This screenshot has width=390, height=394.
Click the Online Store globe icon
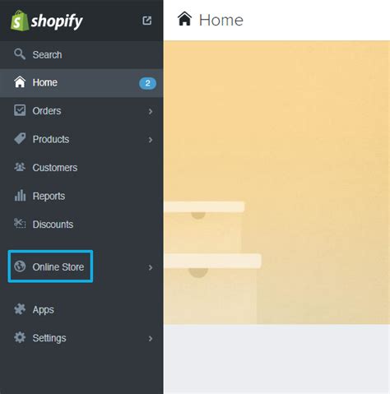click(x=20, y=267)
